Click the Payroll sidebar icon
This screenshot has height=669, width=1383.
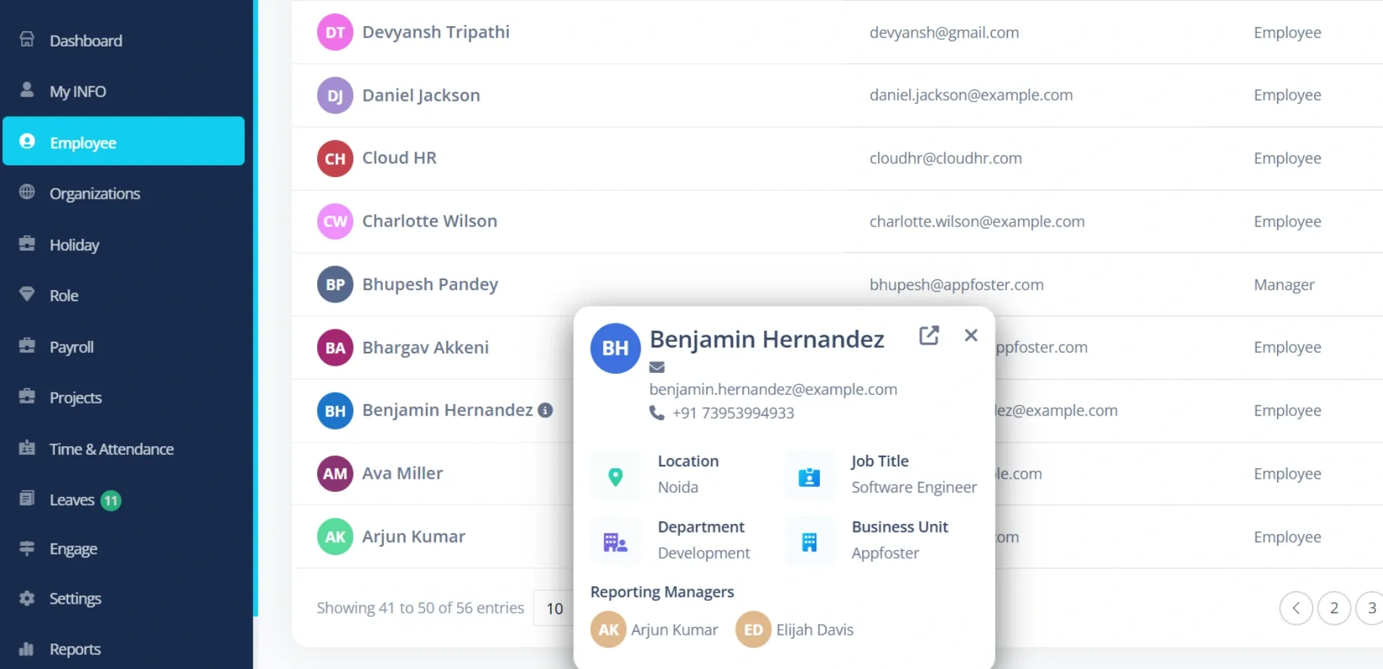point(27,345)
